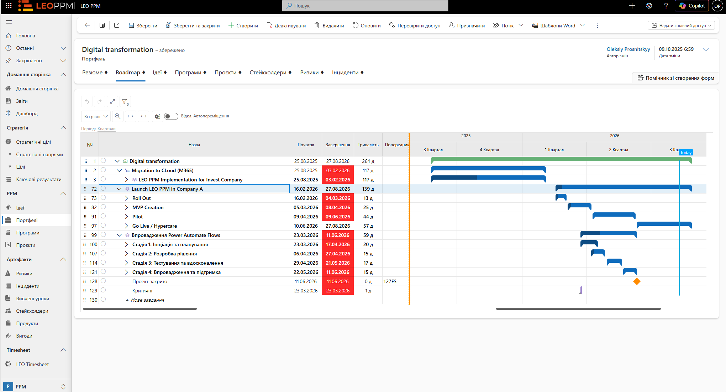Select the Pilot row radio
The width and height of the screenshot is (726, 392).
pos(103,216)
